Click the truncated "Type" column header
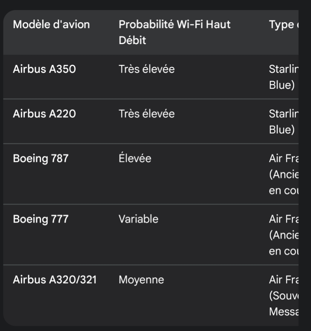 [284, 25]
